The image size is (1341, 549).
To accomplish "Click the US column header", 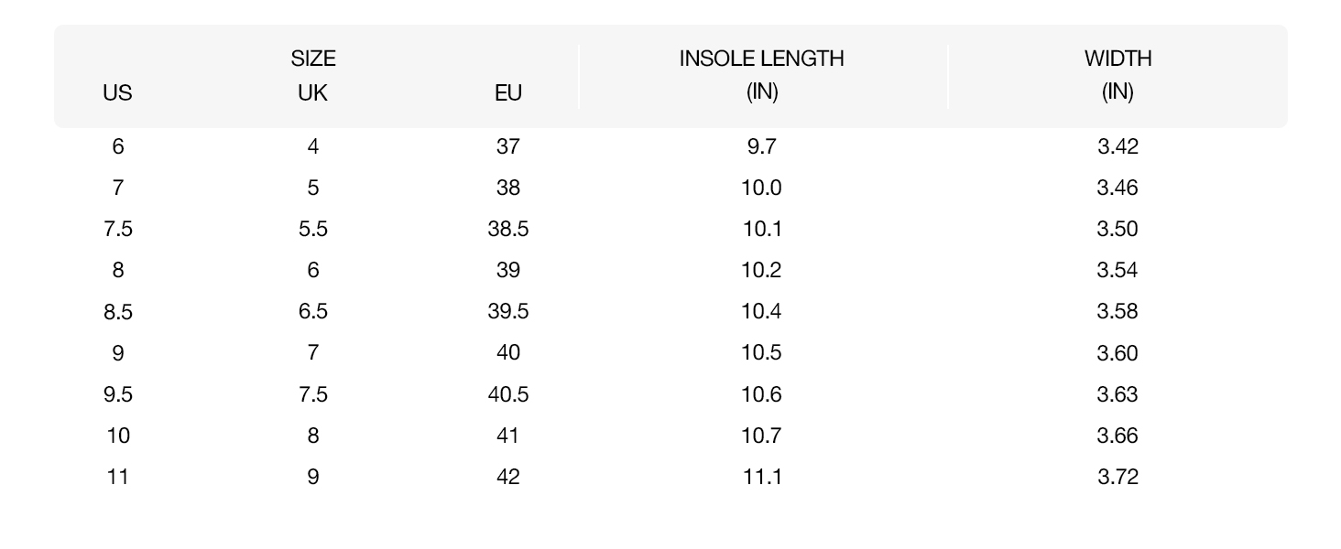I will (117, 92).
